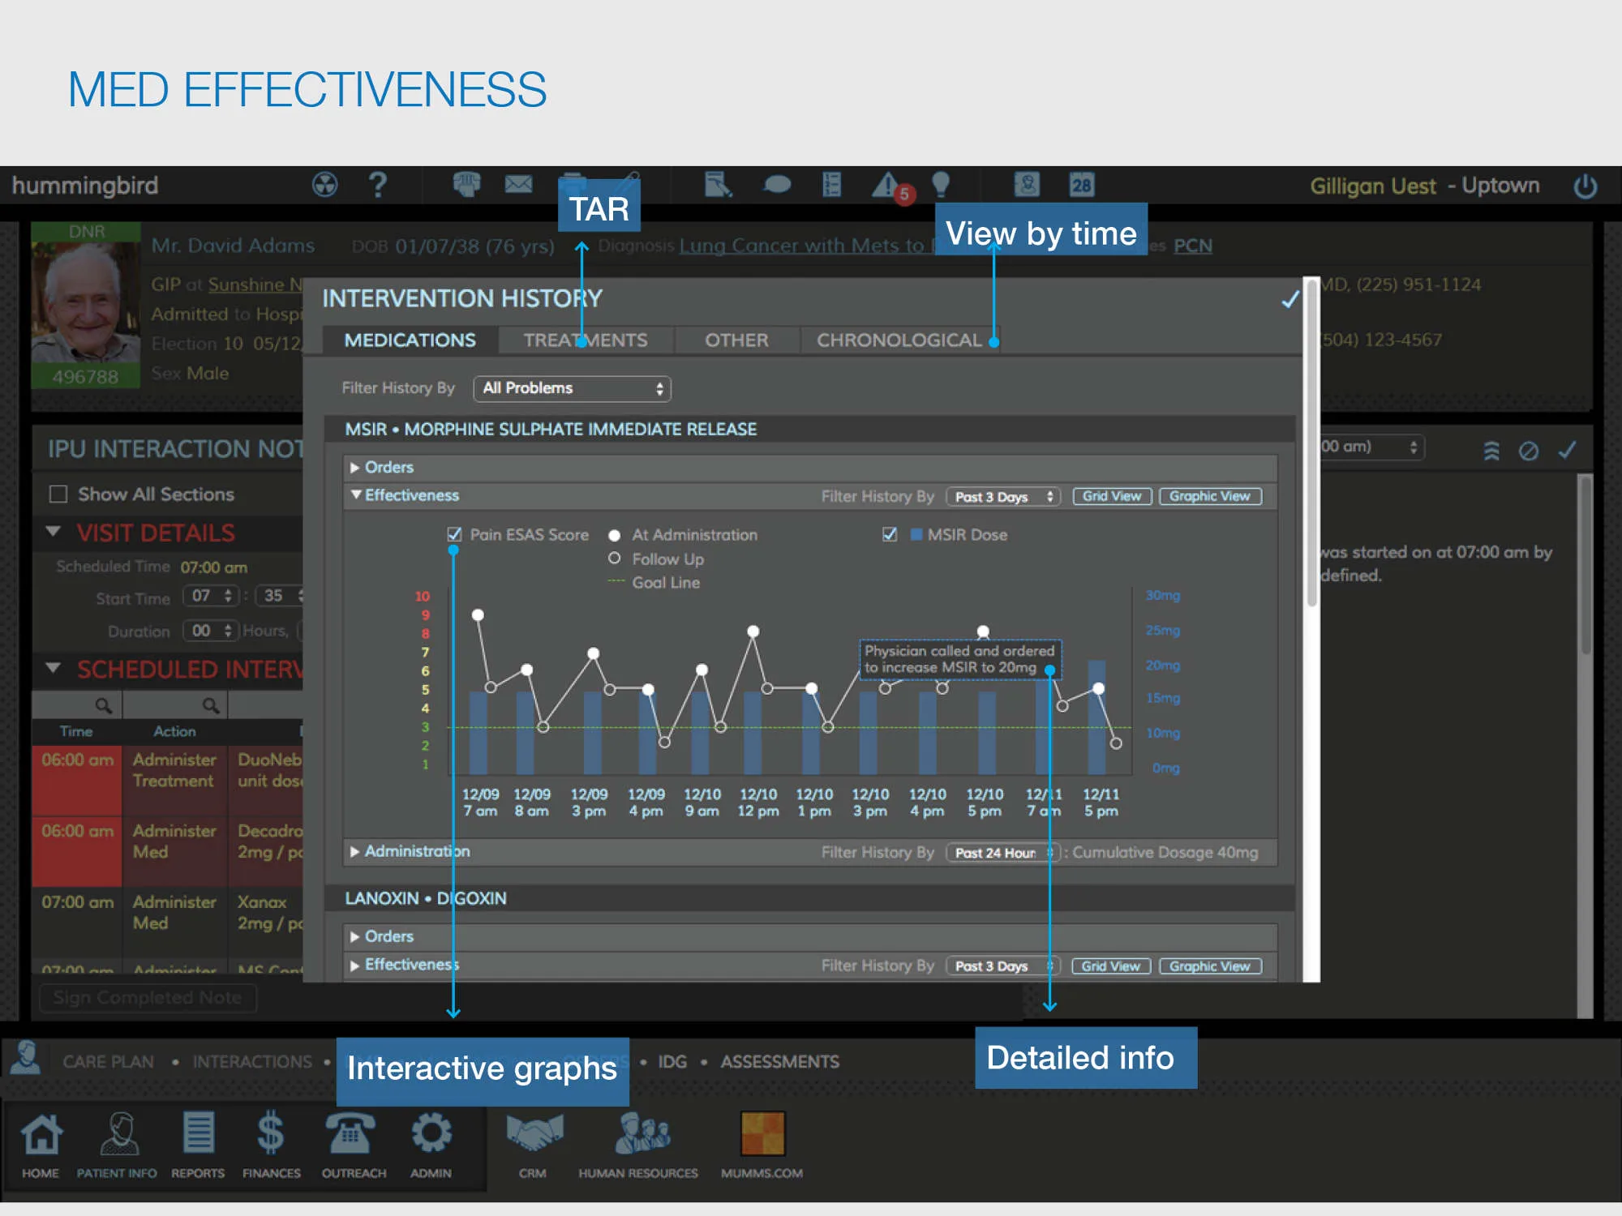1622x1216 pixels.
Task: Open IDG in the bottom navigation
Action: pyautogui.click(x=672, y=1062)
